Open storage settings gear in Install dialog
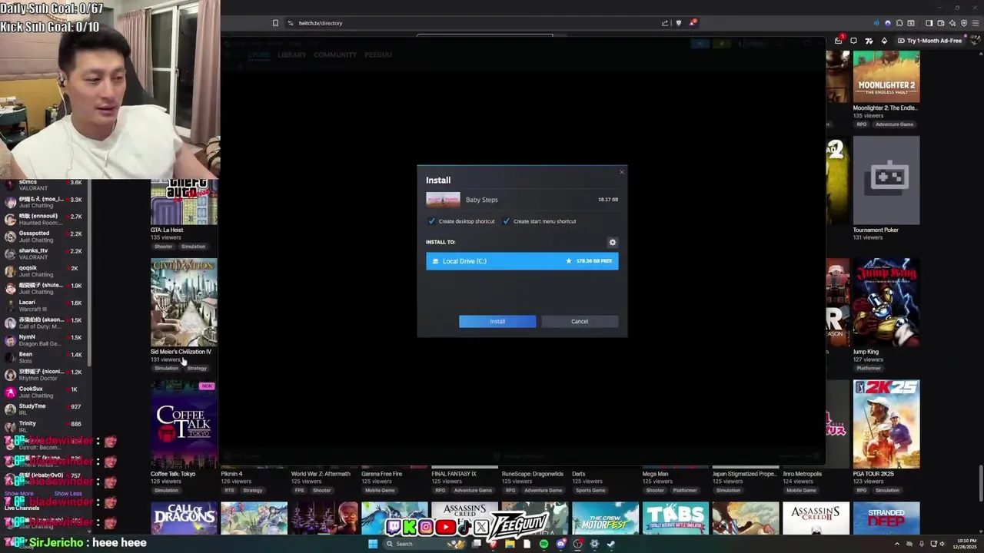984x553 pixels. pos(613,242)
